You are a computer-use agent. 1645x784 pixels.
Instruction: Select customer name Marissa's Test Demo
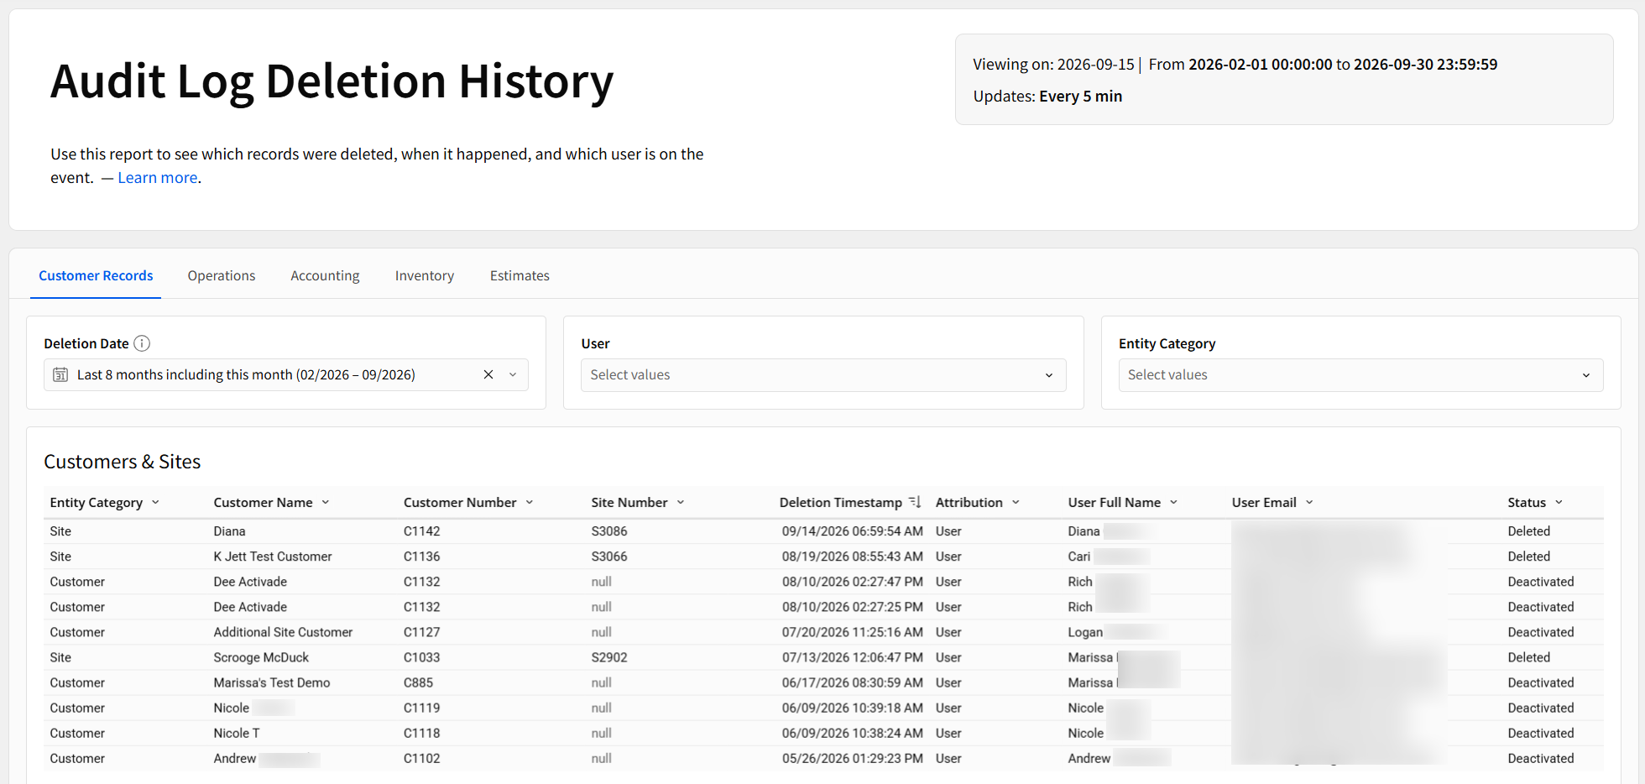[272, 682]
